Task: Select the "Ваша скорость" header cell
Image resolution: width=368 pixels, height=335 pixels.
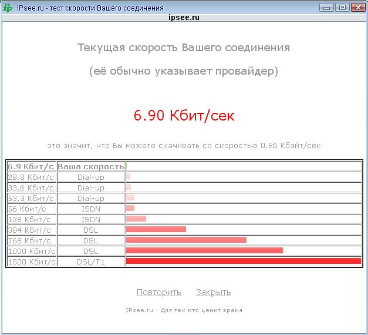Action: pyautogui.click(x=91, y=166)
